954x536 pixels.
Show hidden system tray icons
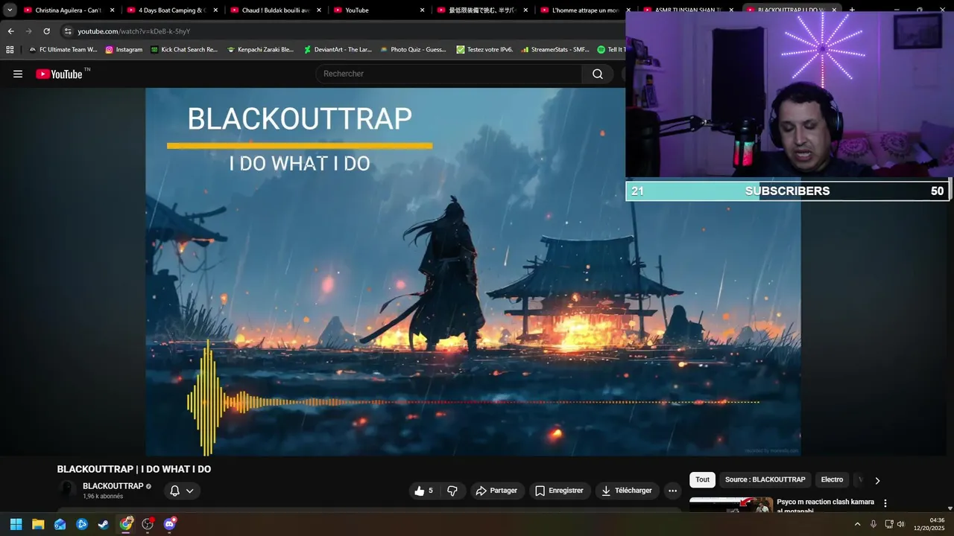click(857, 524)
